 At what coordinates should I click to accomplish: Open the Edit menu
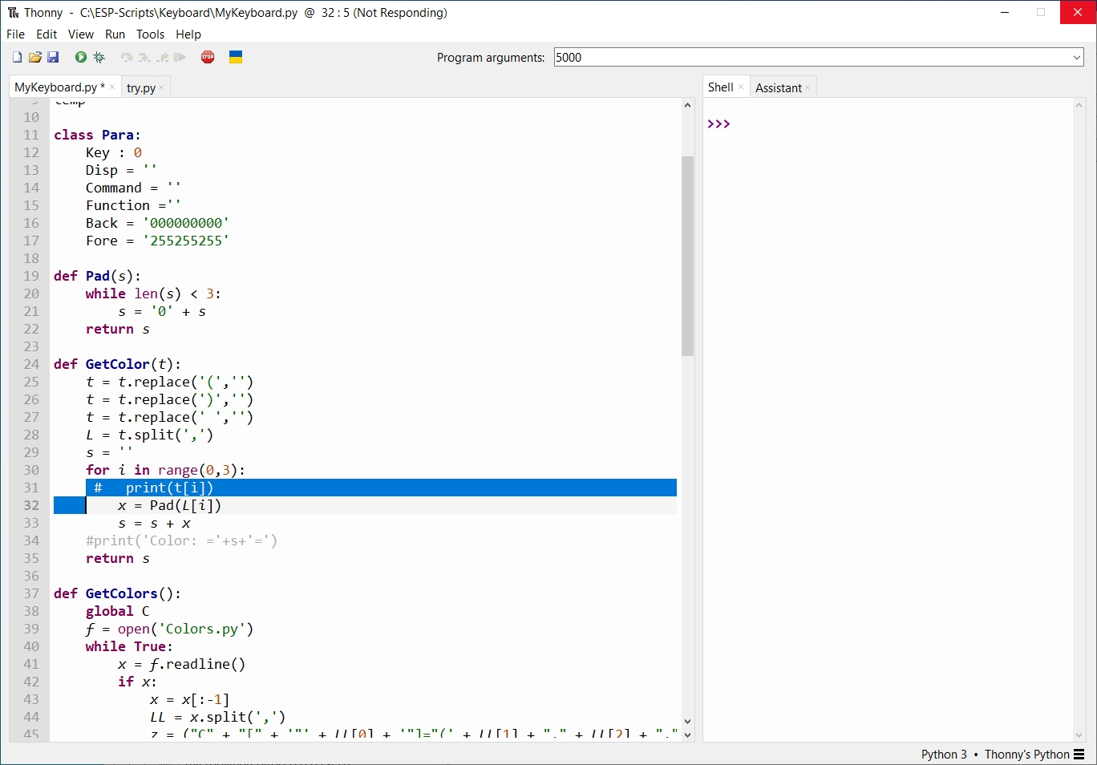tap(47, 34)
